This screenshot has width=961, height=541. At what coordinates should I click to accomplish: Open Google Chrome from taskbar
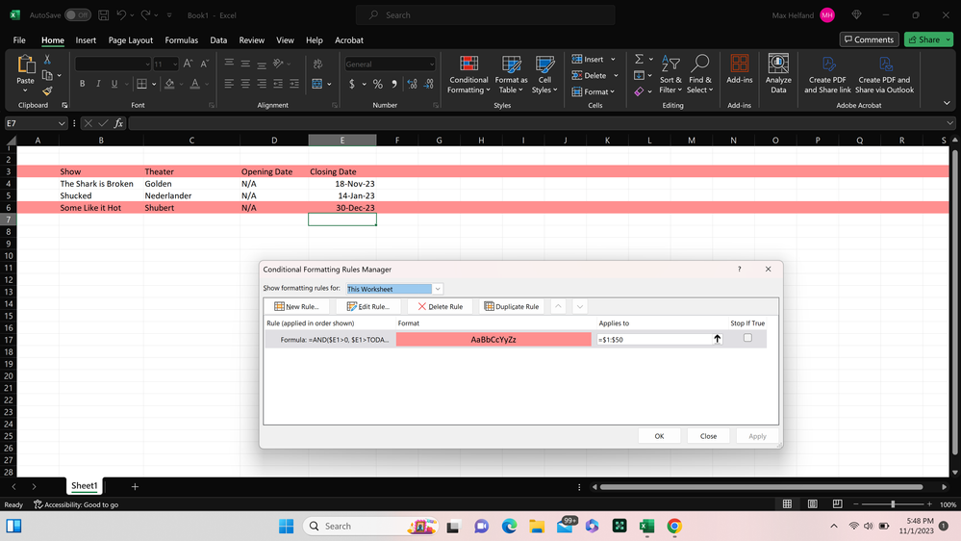[x=674, y=527]
